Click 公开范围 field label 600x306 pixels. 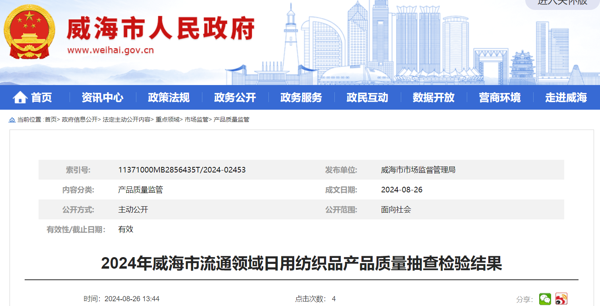(341, 209)
